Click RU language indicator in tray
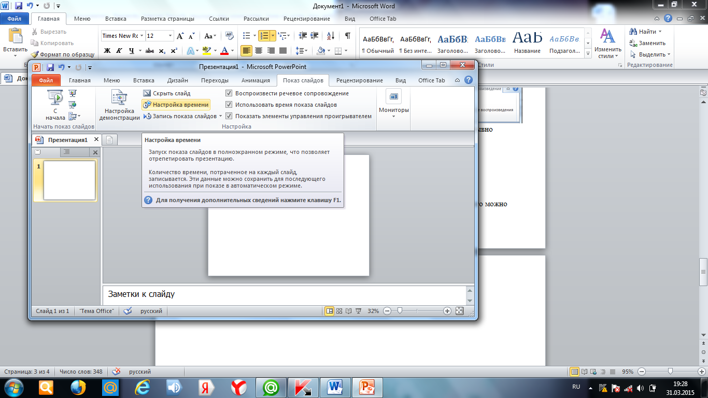 576,387
